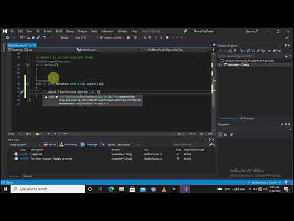Expand the Unity message info row
The height and width of the screenshot is (221, 294).
tap(12, 158)
